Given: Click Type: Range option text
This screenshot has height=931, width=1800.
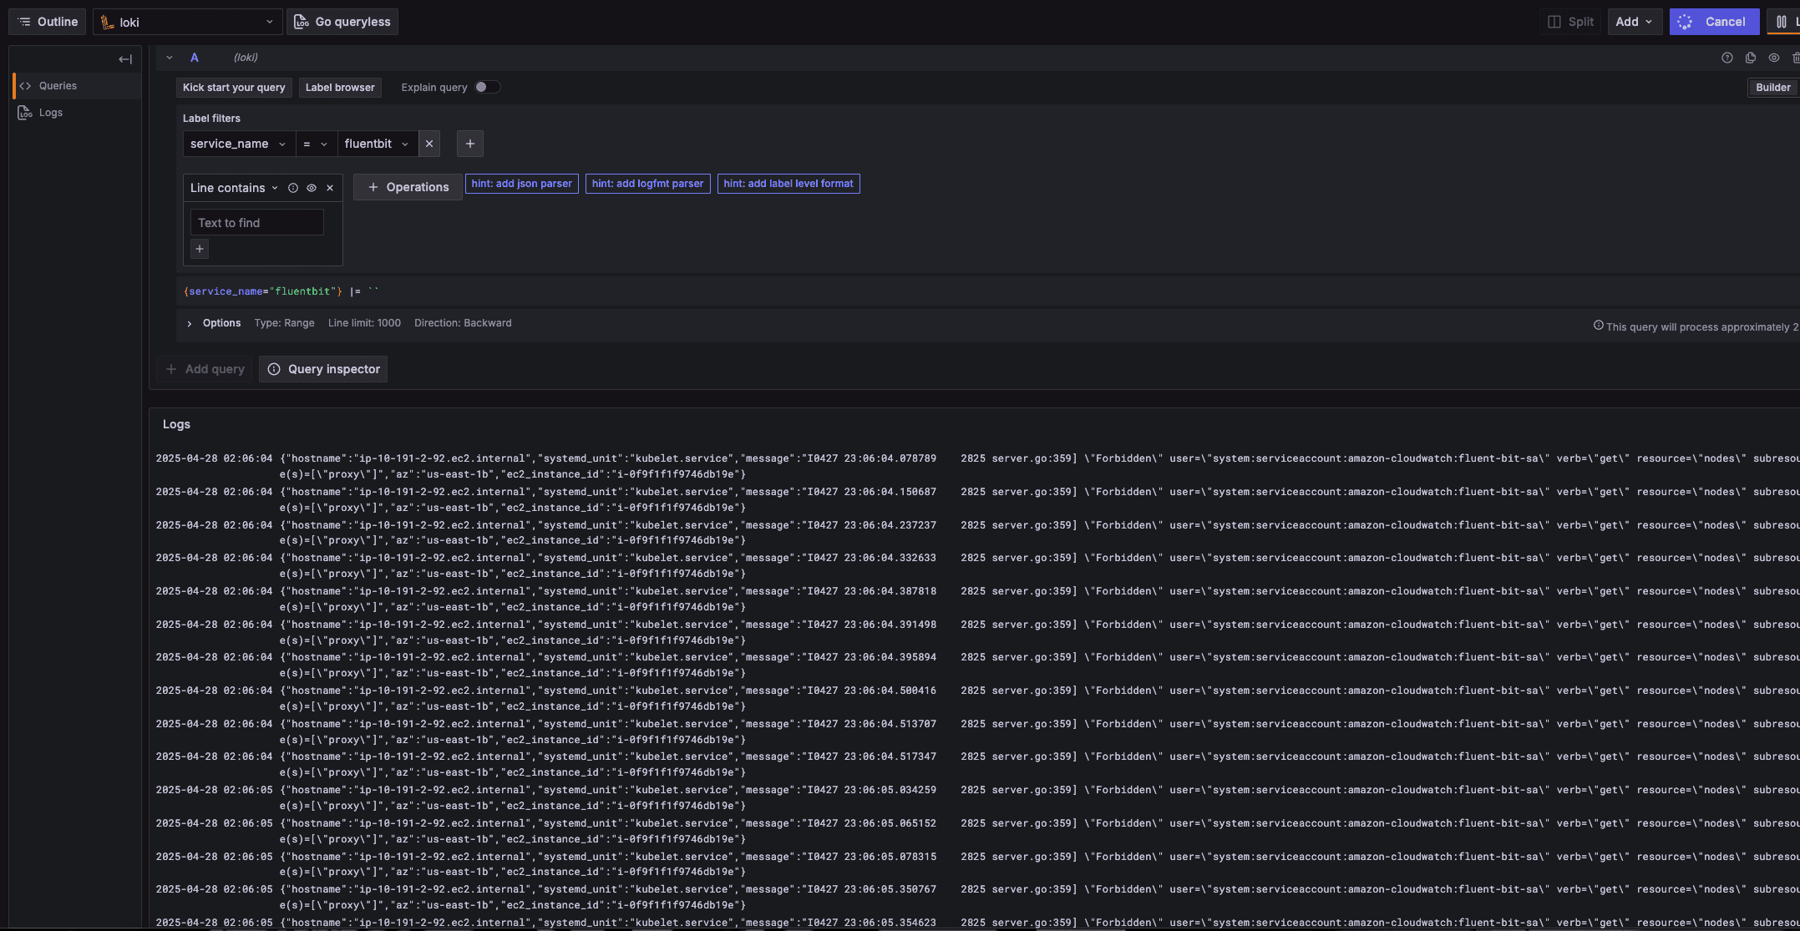Looking at the screenshot, I should point(285,323).
